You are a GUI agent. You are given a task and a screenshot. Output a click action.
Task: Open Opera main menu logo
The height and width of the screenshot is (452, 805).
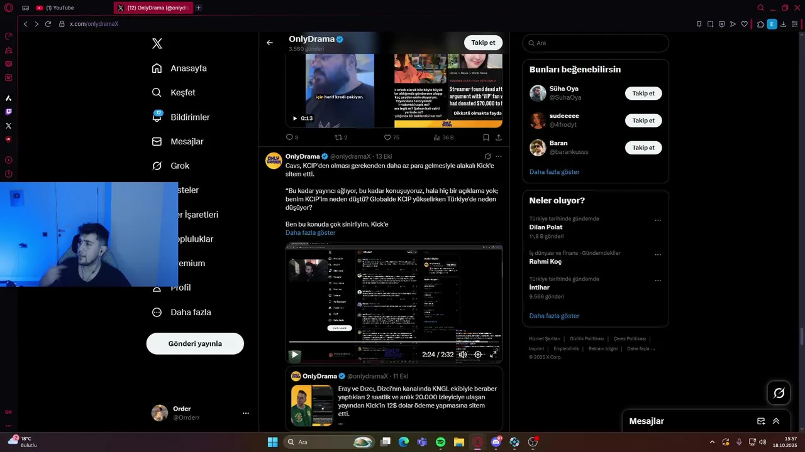(x=8, y=8)
